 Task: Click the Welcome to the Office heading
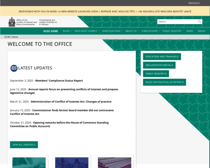[40, 44]
